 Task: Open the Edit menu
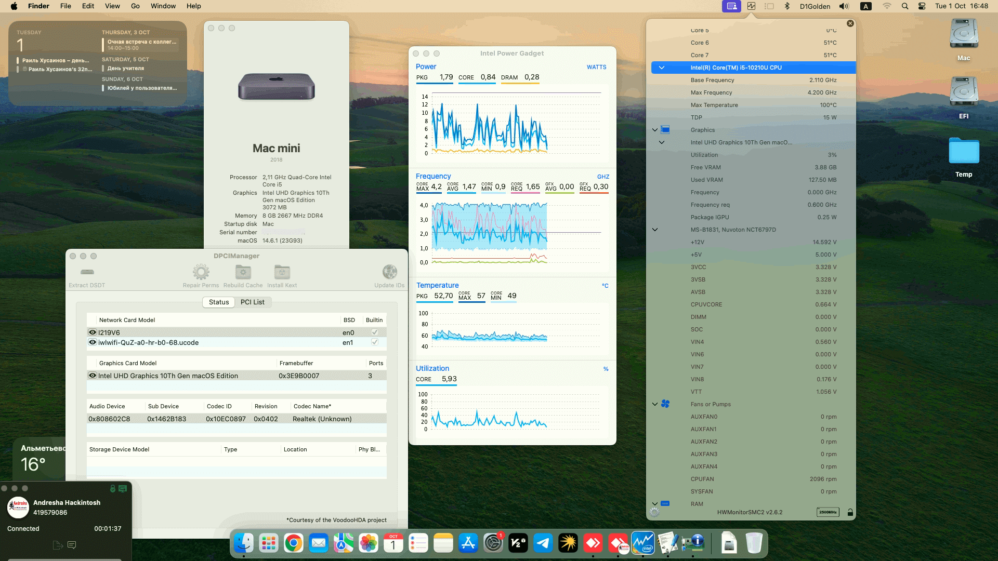(x=88, y=6)
